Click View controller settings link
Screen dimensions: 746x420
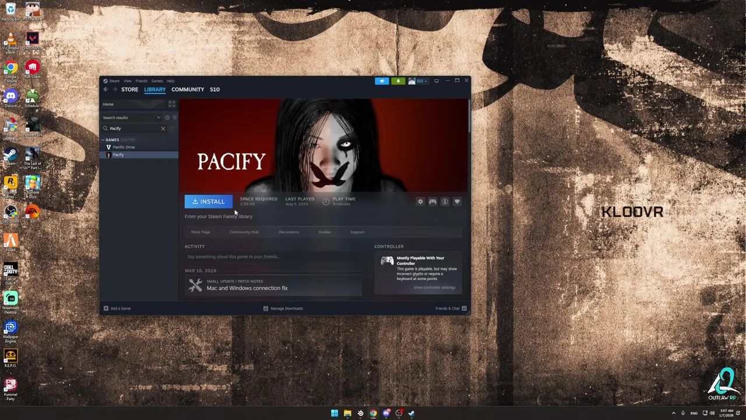(434, 288)
